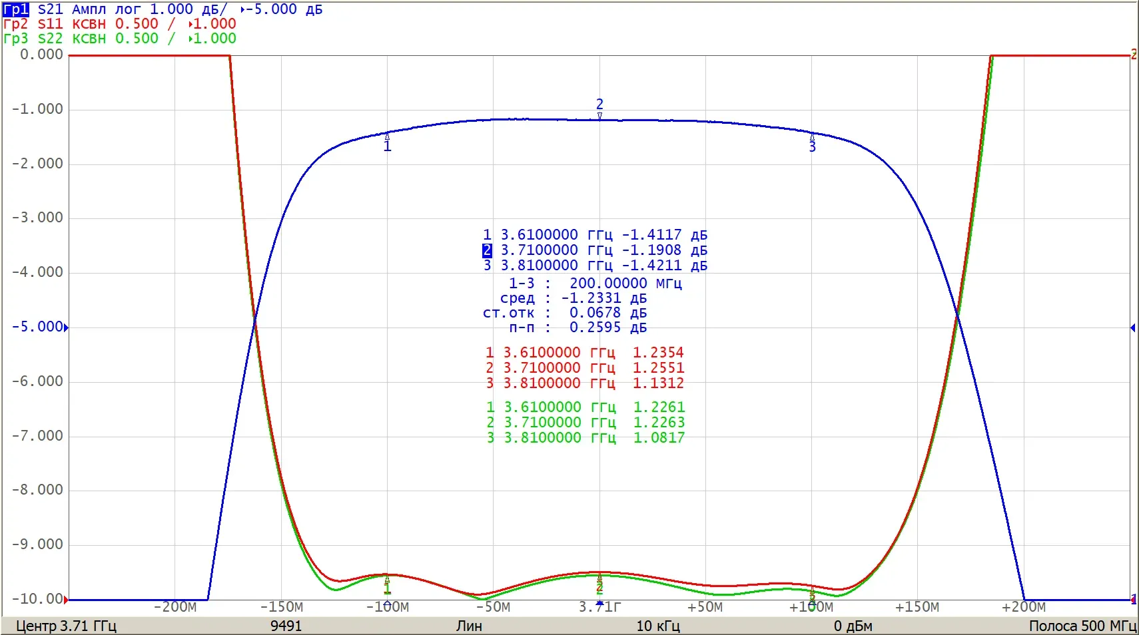Click the -10.00 vertical axis label
1139x635 pixels.
tap(37, 599)
